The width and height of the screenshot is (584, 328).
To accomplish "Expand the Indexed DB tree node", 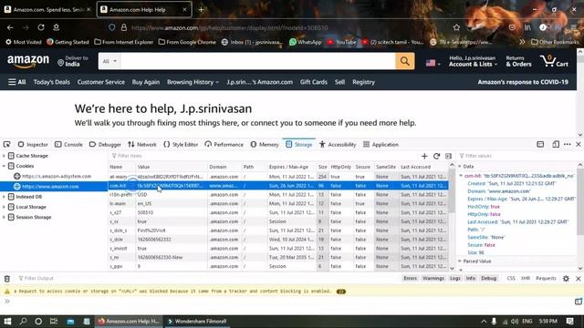I will [4, 197].
